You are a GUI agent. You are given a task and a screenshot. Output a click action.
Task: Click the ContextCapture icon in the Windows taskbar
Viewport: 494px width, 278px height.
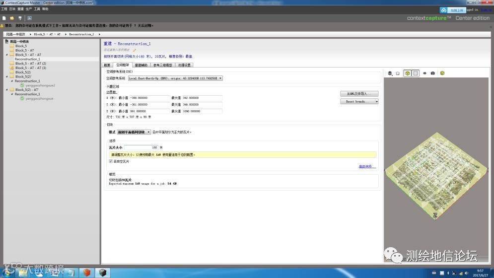pyautogui.click(x=102, y=273)
